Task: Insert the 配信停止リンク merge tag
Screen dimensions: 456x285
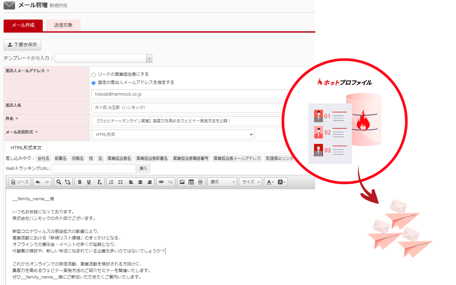Action: [279, 158]
